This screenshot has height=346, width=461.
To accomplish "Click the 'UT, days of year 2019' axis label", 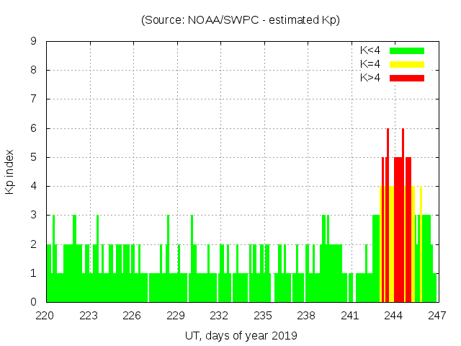I will (241, 335).
